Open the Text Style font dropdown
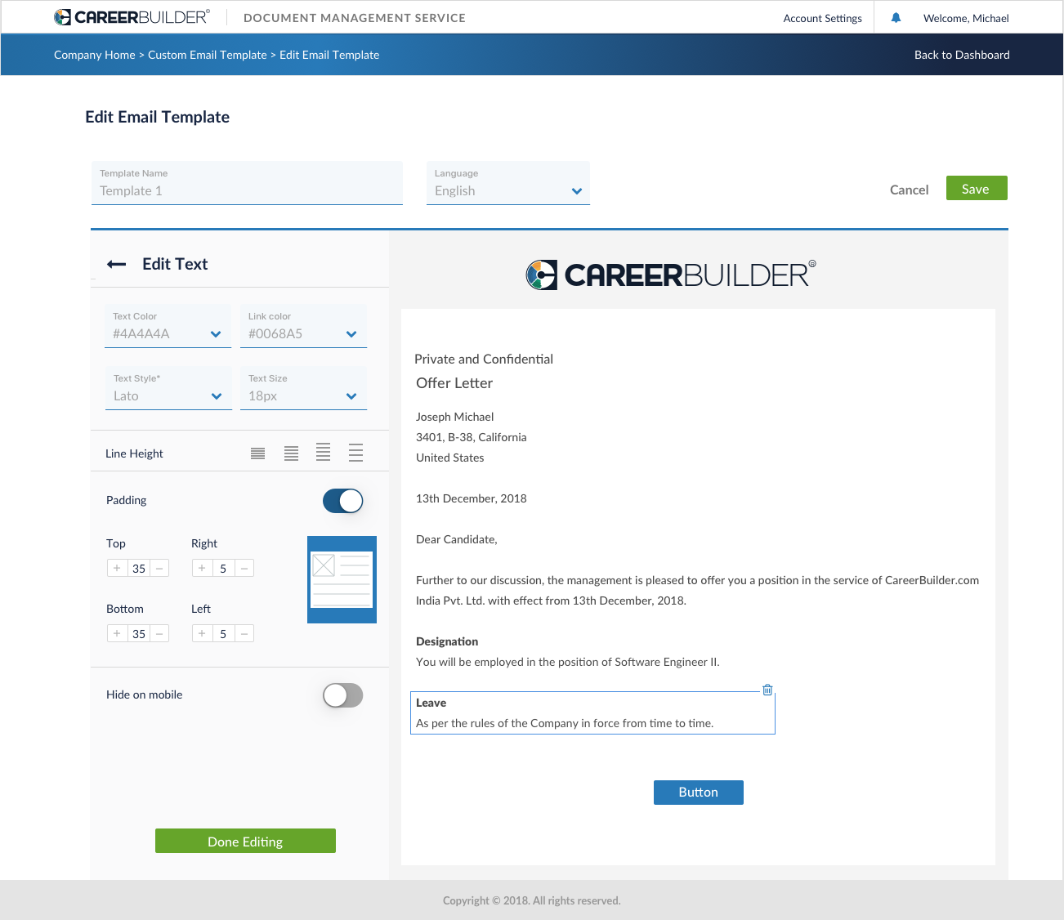1064x920 pixels. tap(168, 388)
